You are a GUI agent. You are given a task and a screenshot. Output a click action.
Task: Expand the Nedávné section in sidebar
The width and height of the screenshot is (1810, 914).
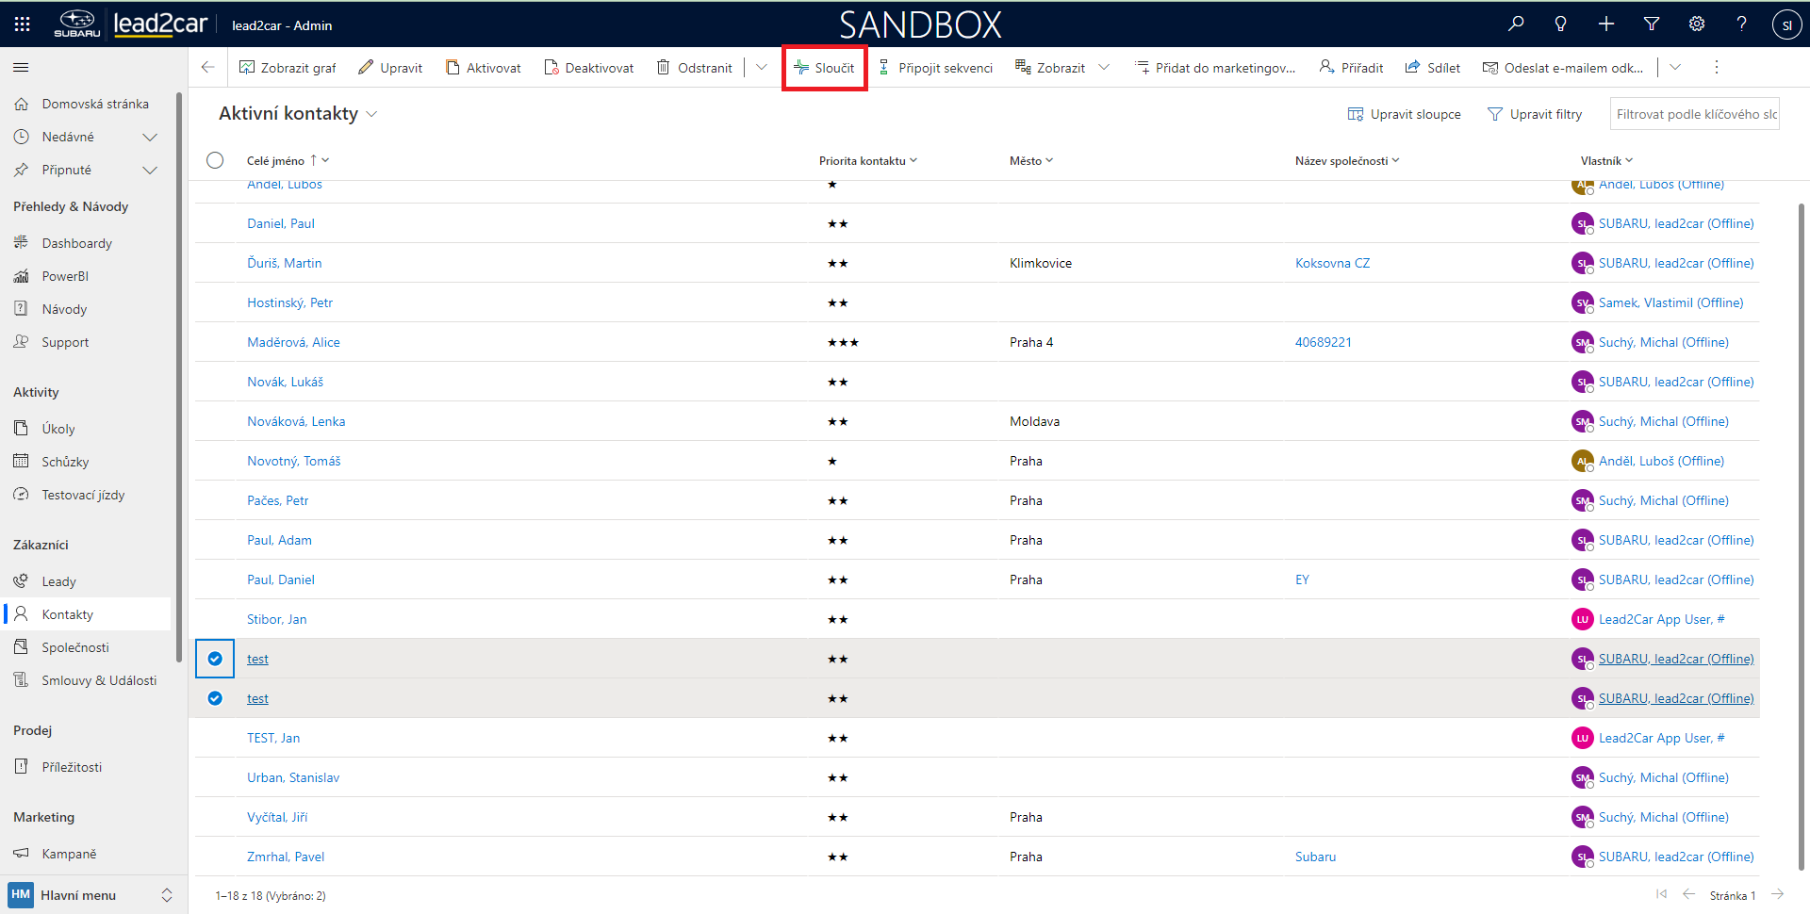(x=149, y=138)
